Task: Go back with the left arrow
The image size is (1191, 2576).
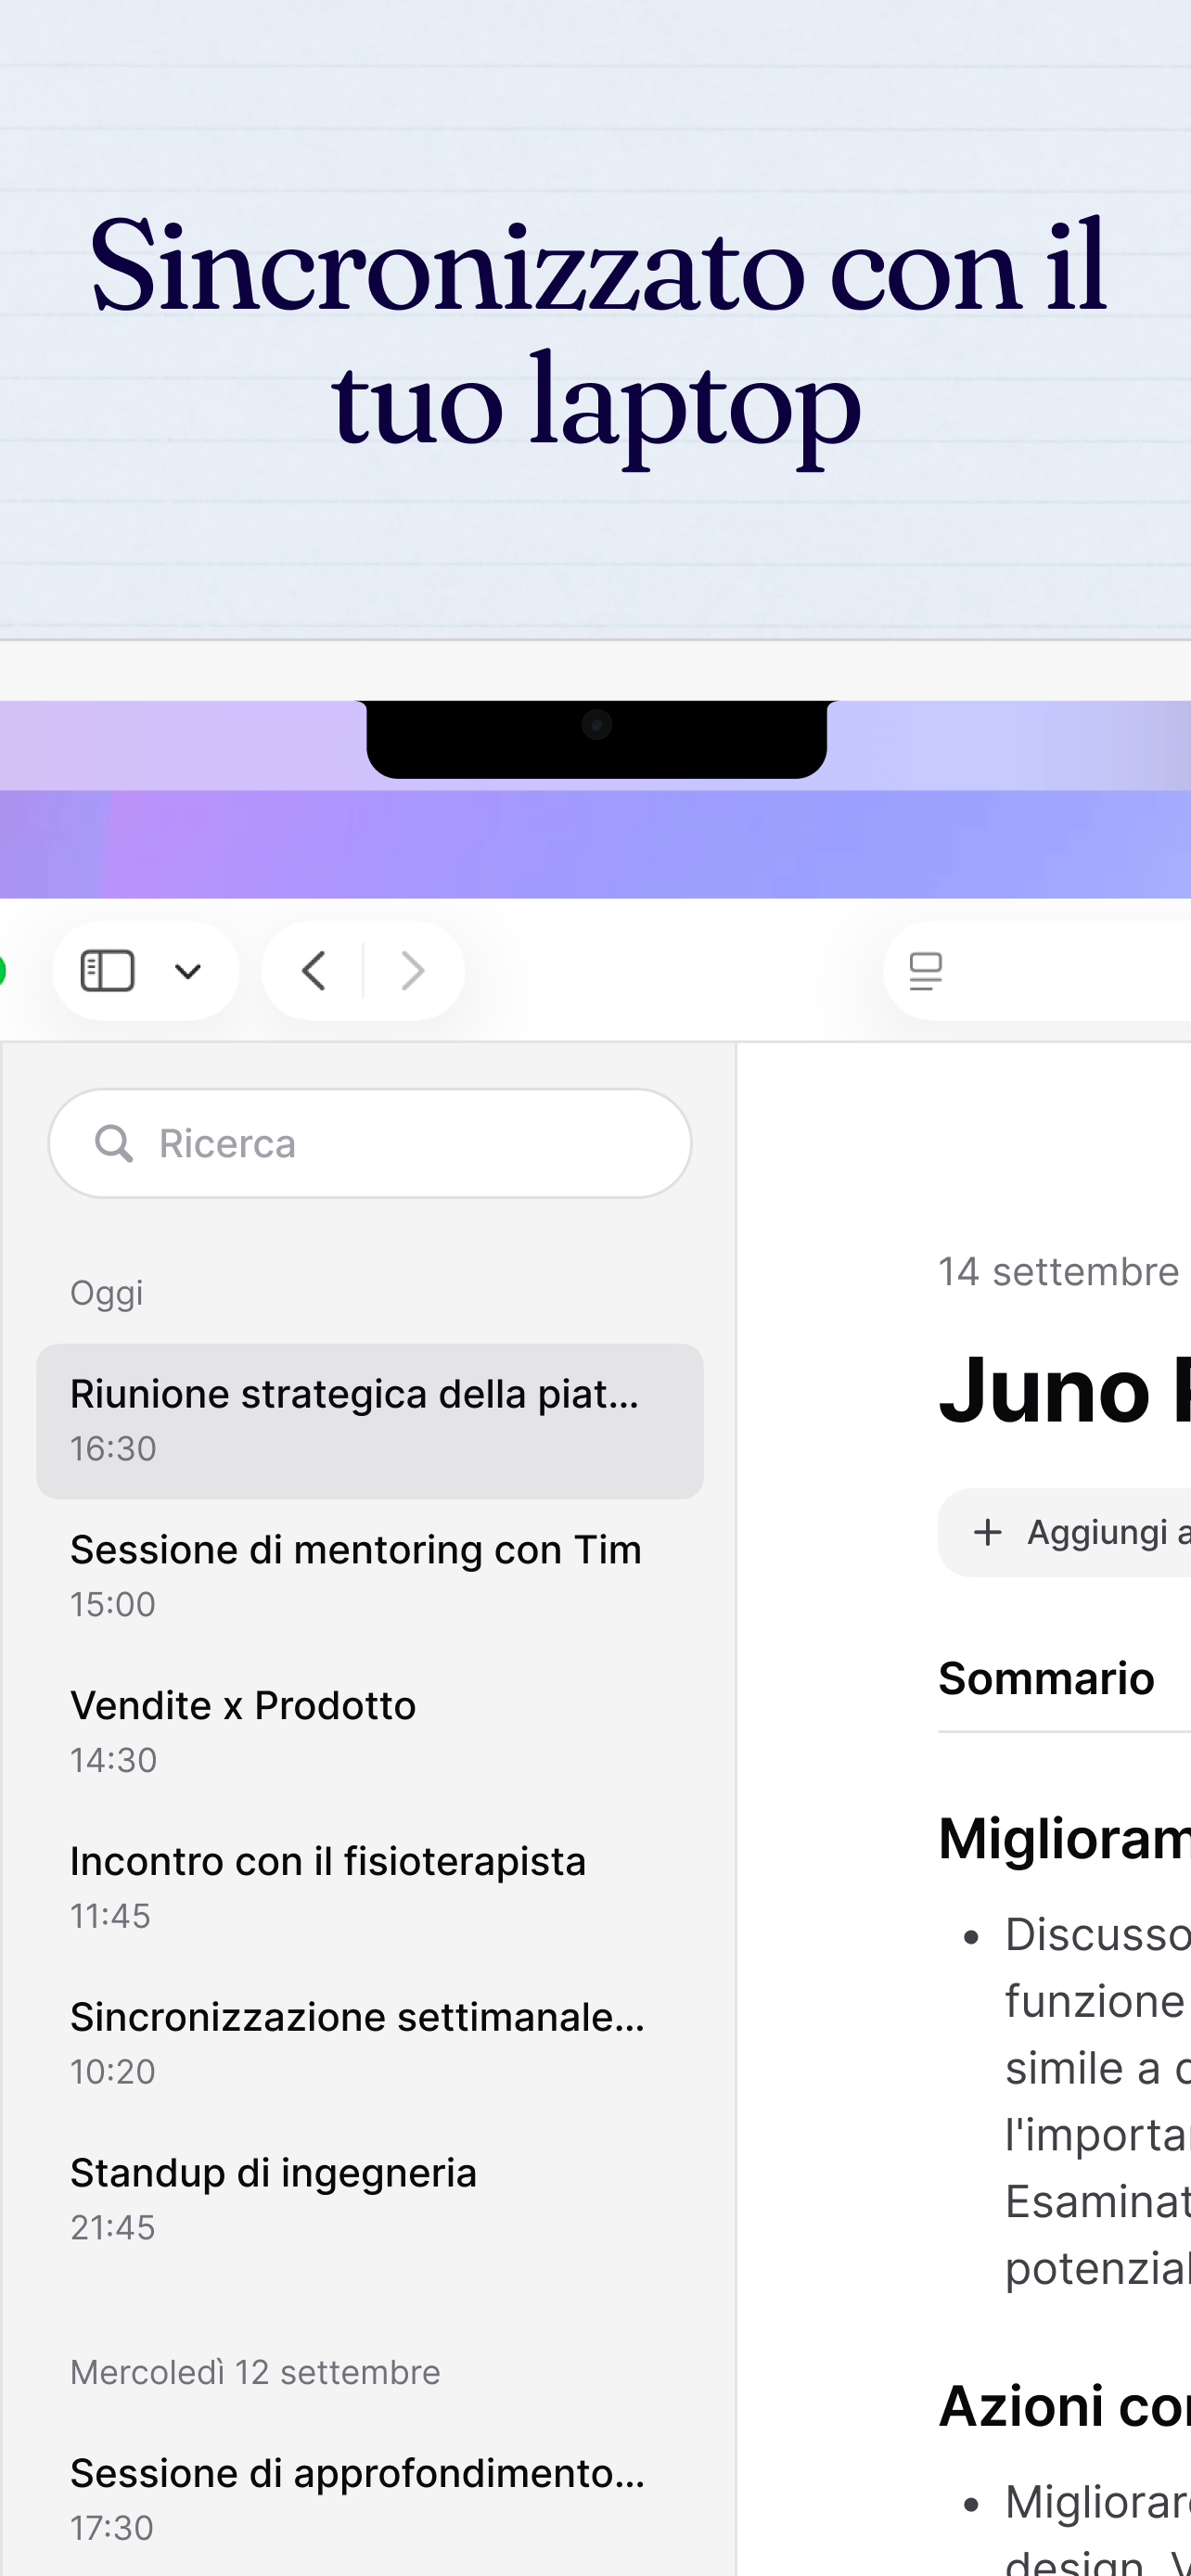Action: click(314, 970)
